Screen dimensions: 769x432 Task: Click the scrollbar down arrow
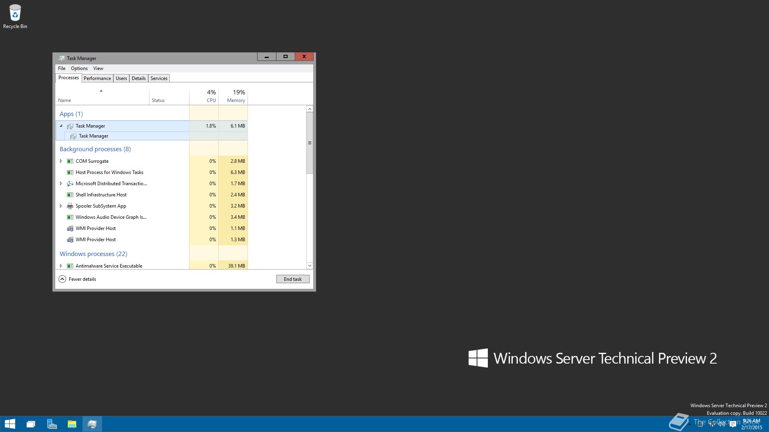310,266
